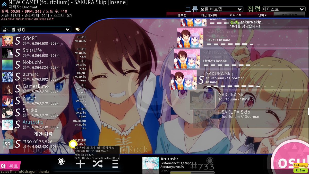The width and height of the screenshot is (309, 174).
Task: Open Nobuchi-'s score of 6,064,324
Action: coord(44,65)
